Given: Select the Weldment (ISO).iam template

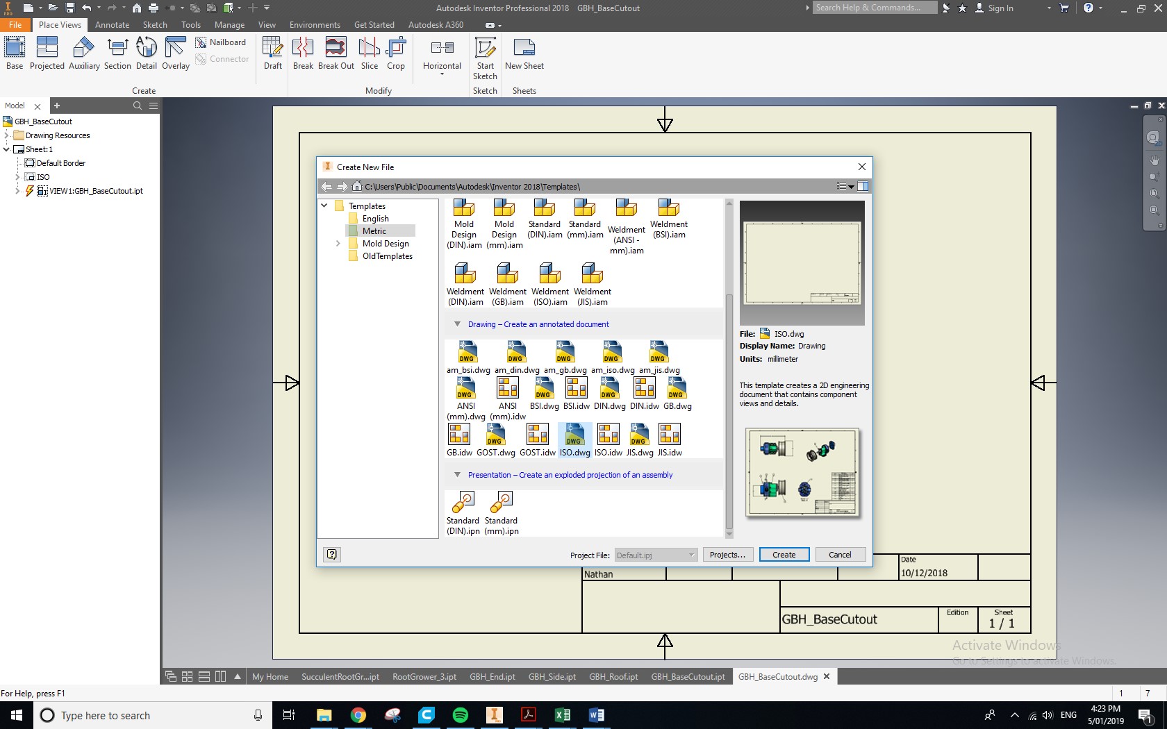Looking at the screenshot, I should tap(550, 285).
